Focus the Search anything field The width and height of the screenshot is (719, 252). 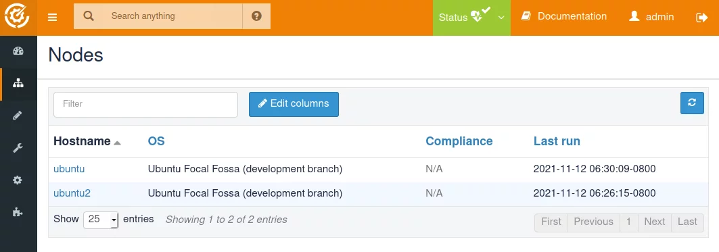tap(173, 16)
